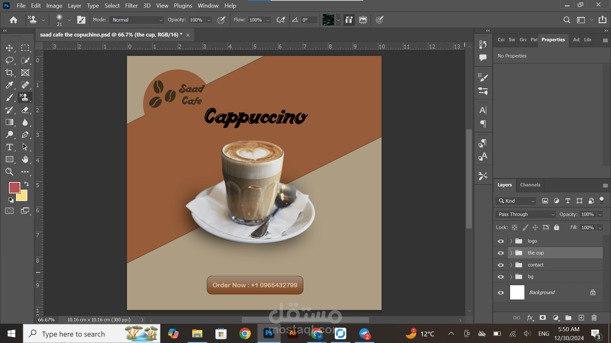Select the Horizontal Type tool
The height and width of the screenshot is (343, 611).
pyautogui.click(x=9, y=147)
